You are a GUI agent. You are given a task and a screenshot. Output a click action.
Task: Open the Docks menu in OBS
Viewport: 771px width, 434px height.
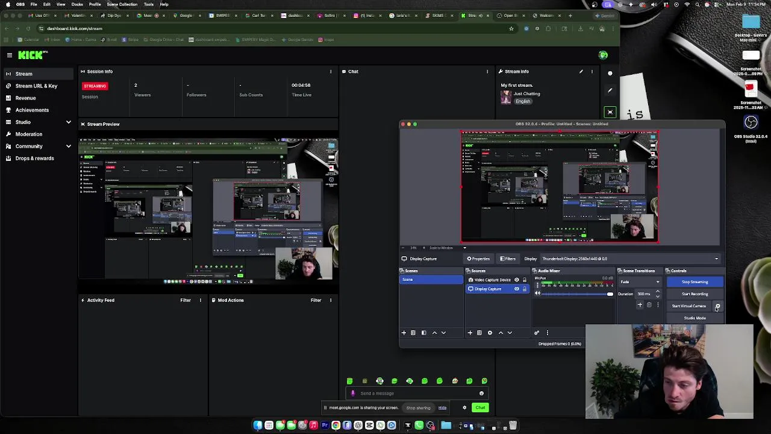coord(77,4)
